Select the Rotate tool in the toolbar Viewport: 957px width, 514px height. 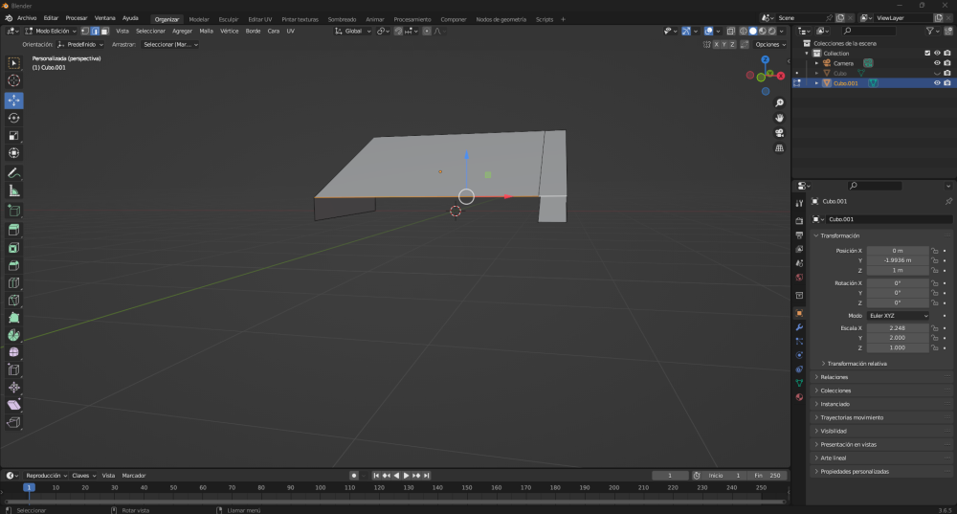14,118
